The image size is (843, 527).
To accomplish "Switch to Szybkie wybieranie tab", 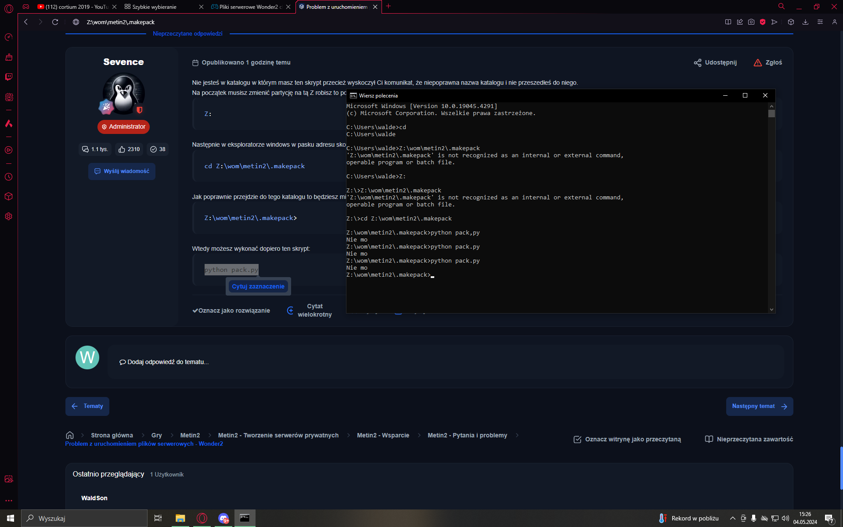I will (154, 7).
